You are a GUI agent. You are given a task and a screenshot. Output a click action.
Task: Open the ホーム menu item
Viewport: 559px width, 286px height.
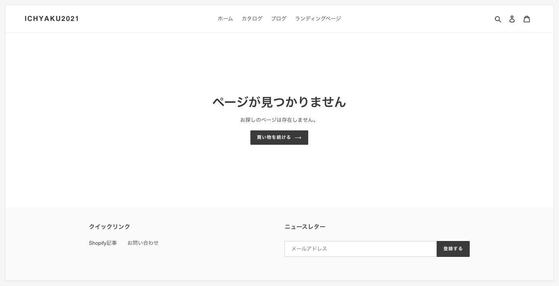coord(225,19)
